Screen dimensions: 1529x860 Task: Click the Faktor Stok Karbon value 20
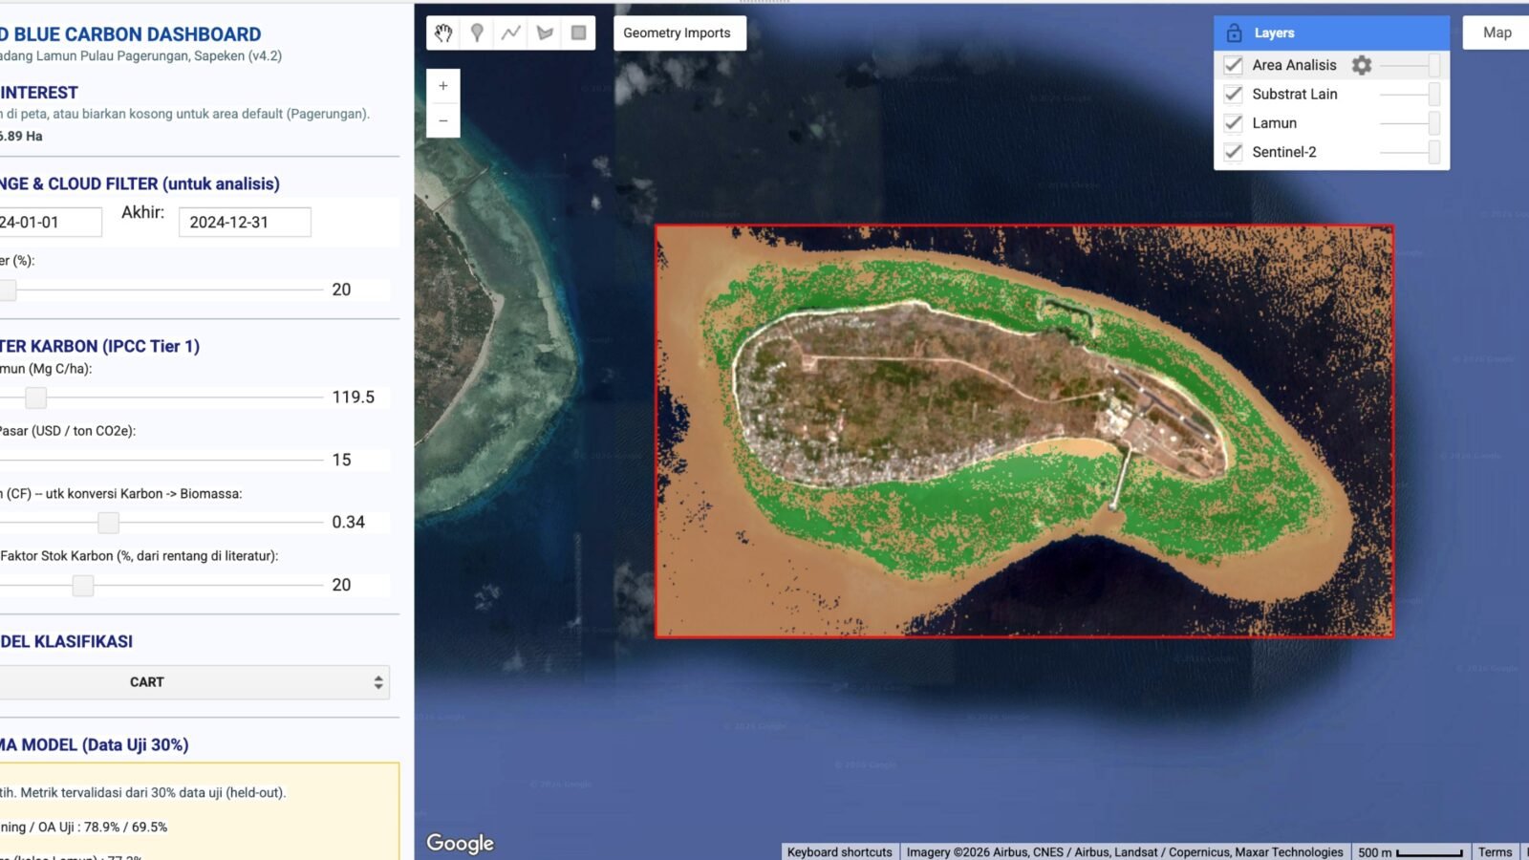click(x=341, y=585)
